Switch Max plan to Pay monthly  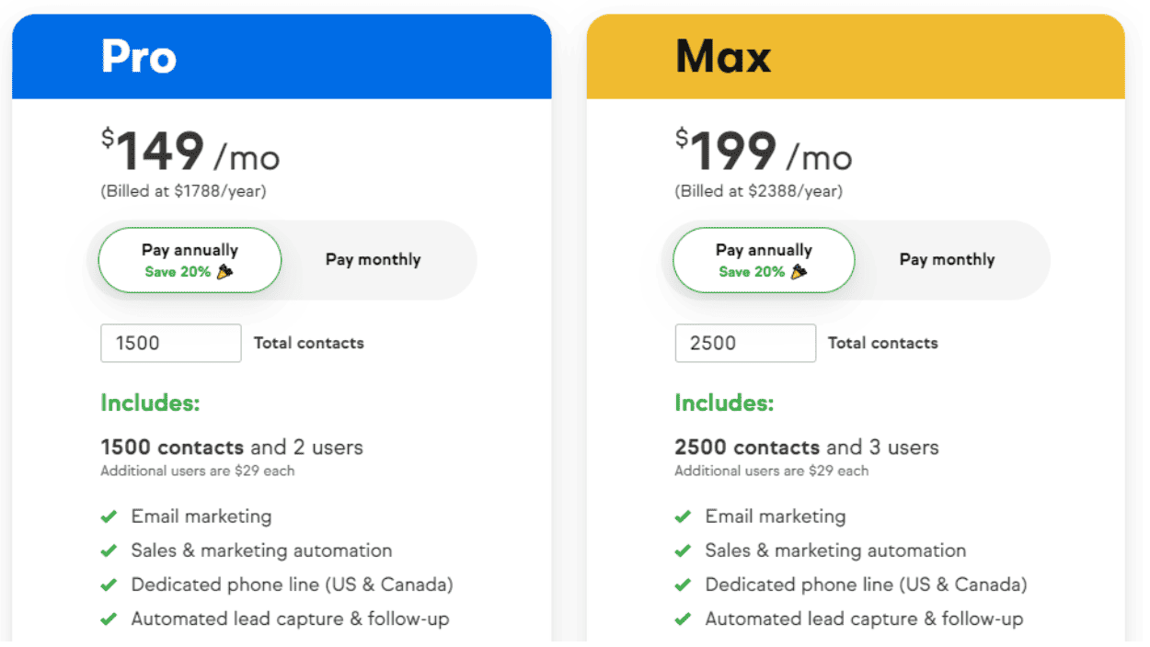947,260
